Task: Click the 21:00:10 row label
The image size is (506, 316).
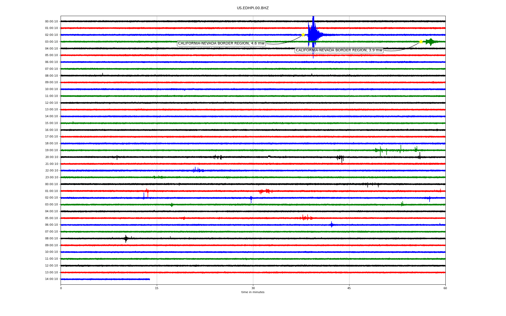Action: click(51, 164)
